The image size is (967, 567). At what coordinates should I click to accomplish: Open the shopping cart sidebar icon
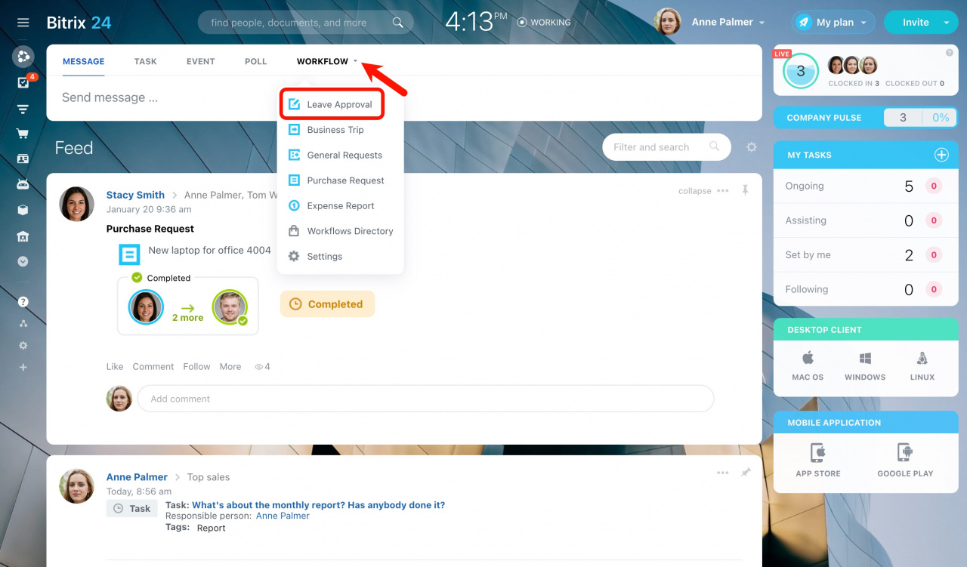23,134
